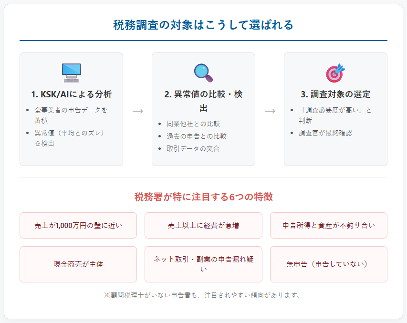The image size is (407, 323).
Task: Click the 申告所得と資産が不釣り合い card
Action: [328, 225]
